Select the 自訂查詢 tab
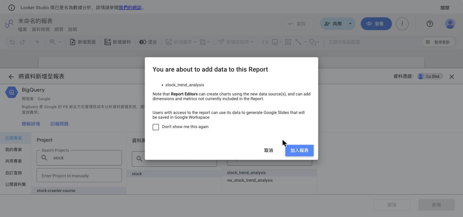Image resolution: width=463 pixels, height=217 pixels. click(x=16, y=173)
